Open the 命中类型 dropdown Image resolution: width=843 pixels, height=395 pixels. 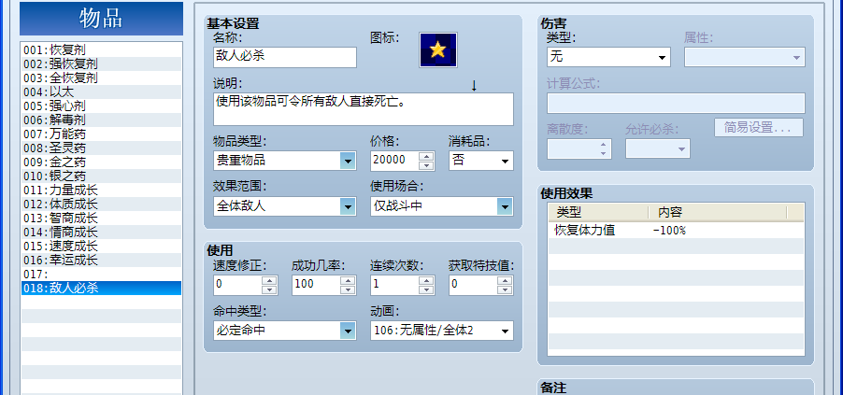click(x=285, y=331)
